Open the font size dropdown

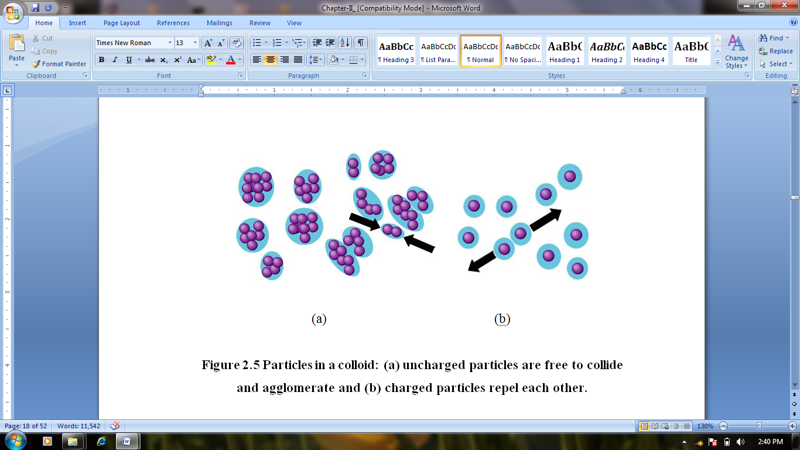click(x=195, y=43)
